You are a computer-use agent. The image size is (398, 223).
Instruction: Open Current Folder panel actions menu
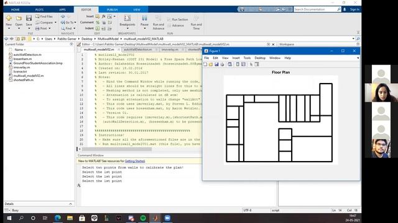pyautogui.click(x=72, y=44)
